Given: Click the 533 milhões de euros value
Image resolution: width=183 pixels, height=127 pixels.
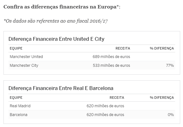Looking at the screenshot, I should pyautogui.click(x=111, y=65).
